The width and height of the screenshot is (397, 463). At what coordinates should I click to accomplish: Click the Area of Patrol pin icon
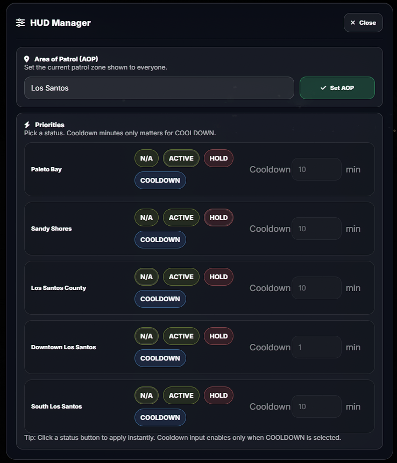(26, 59)
